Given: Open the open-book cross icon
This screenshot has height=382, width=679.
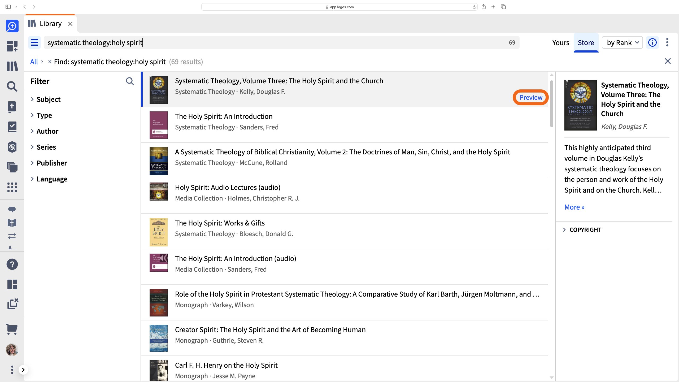Looking at the screenshot, I should 12,223.
